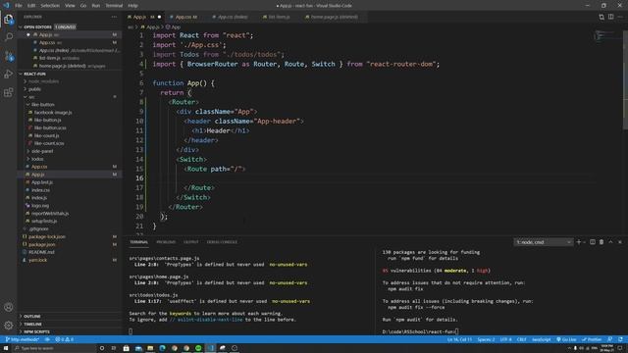Open package.json in the explorer
628x353 pixels.
[42, 244]
